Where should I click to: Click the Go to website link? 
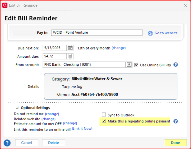tap(166, 33)
